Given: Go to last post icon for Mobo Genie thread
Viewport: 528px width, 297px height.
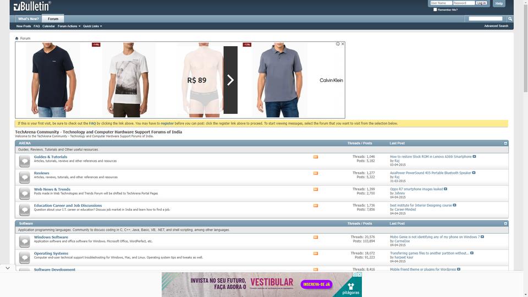Looking at the screenshot, I should (x=482, y=237).
